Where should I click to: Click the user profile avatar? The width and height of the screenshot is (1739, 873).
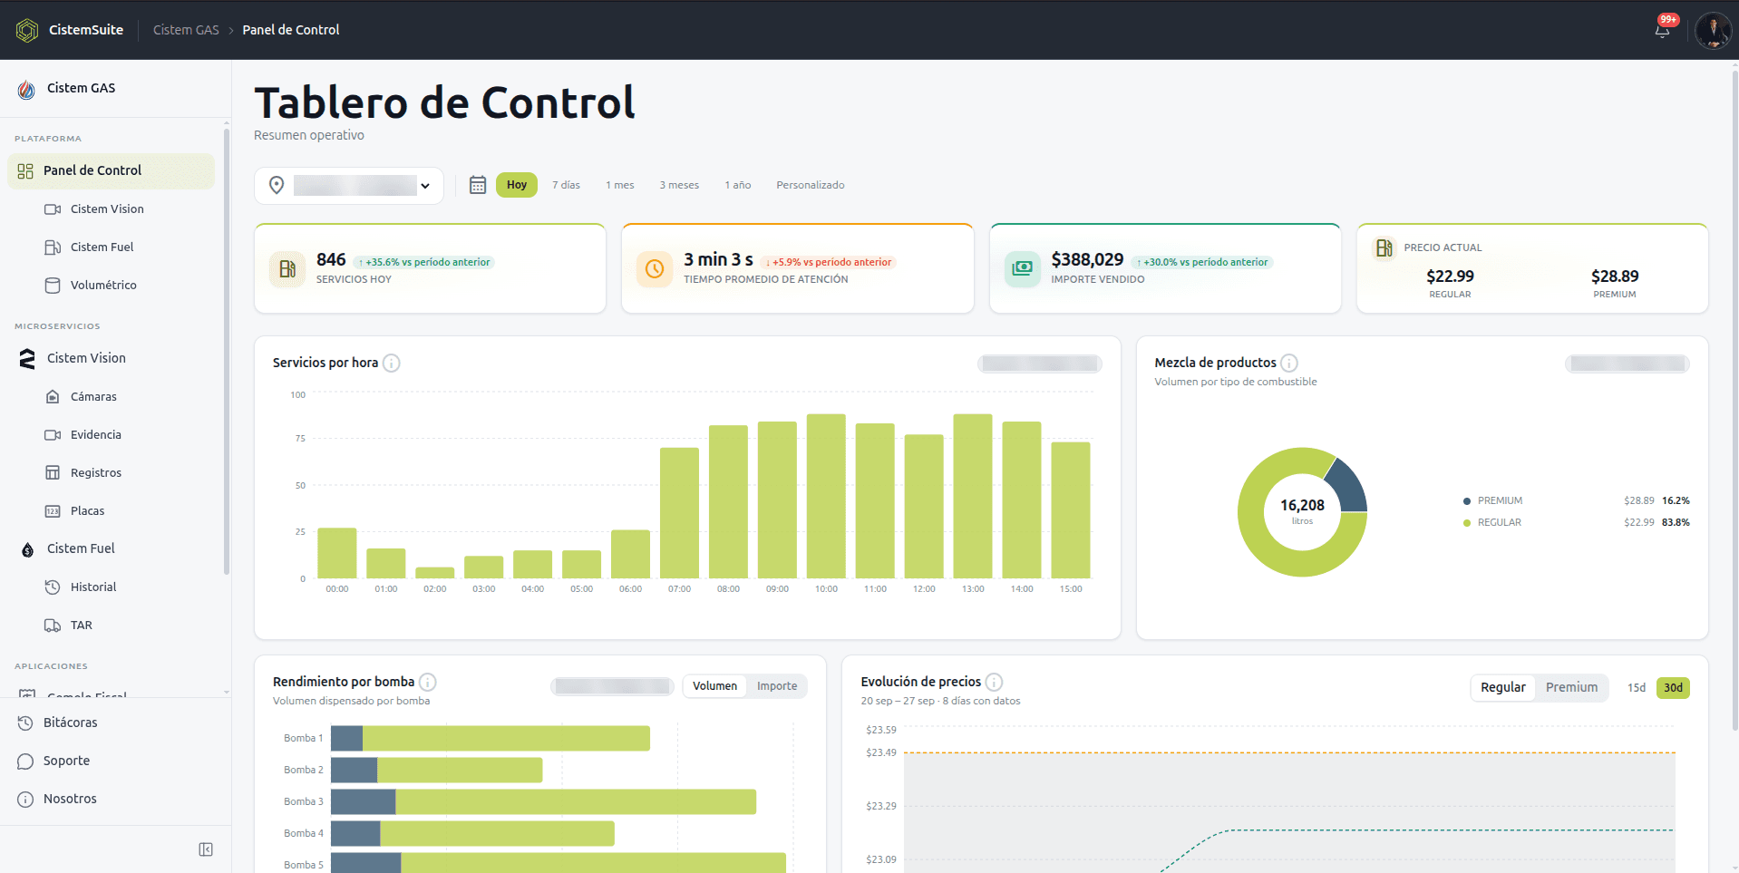click(1713, 30)
